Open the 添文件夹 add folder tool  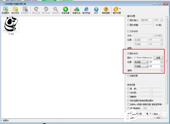(15, 10)
